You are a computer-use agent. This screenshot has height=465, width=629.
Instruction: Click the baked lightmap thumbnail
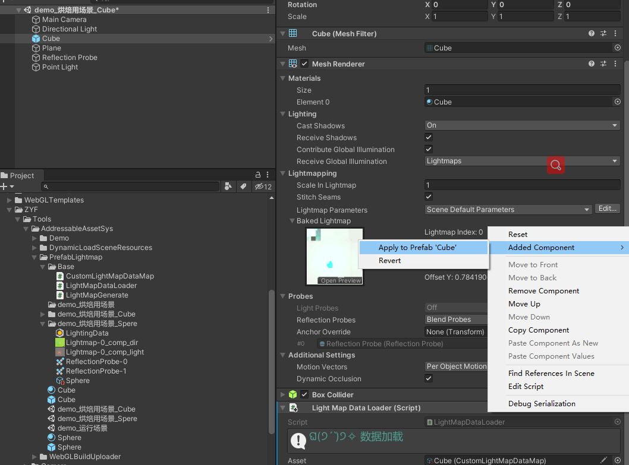point(335,257)
